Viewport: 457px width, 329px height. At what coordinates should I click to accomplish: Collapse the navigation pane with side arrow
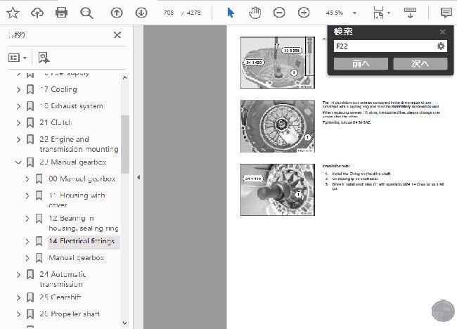[139, 177]
